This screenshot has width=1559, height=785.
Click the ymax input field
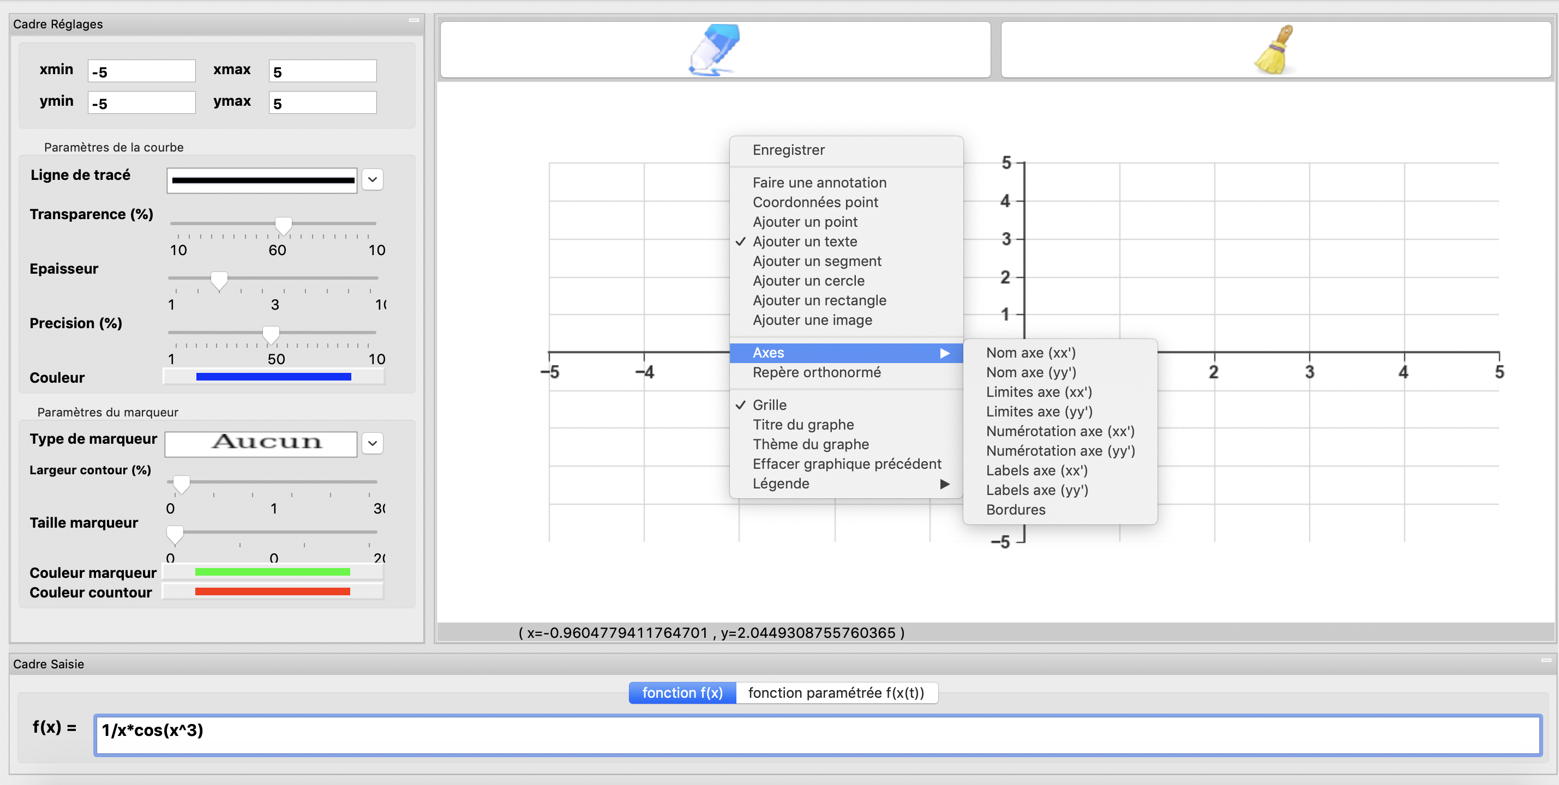point(322,103)
